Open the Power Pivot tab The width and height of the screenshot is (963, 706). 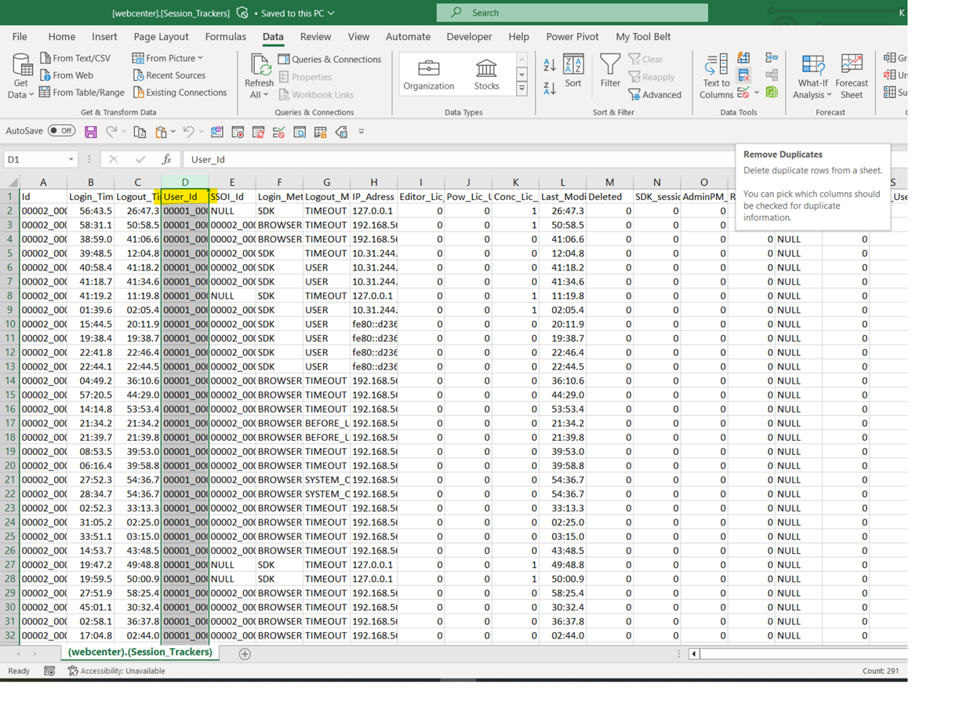572,37
